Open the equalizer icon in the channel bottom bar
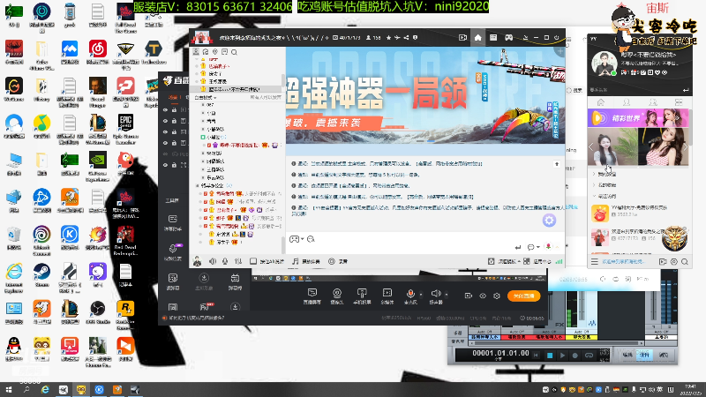706x397 pixels. point(238,261)
